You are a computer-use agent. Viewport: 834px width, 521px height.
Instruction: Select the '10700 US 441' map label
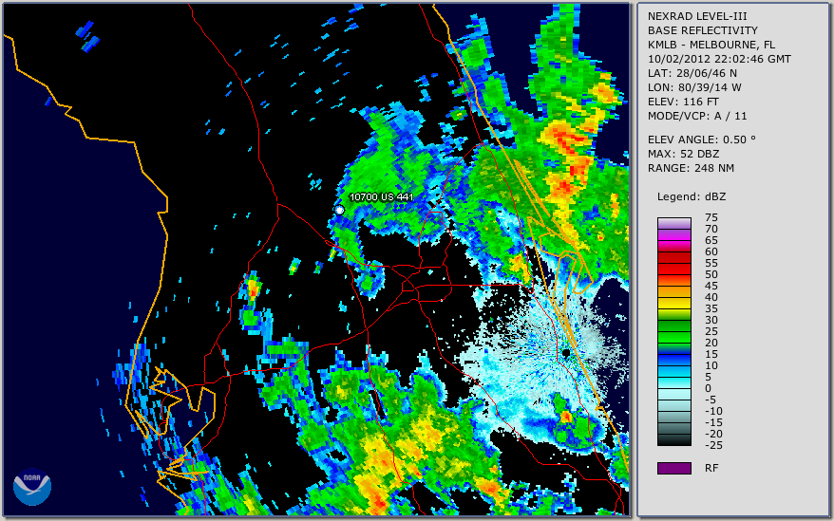click(381, 196)
